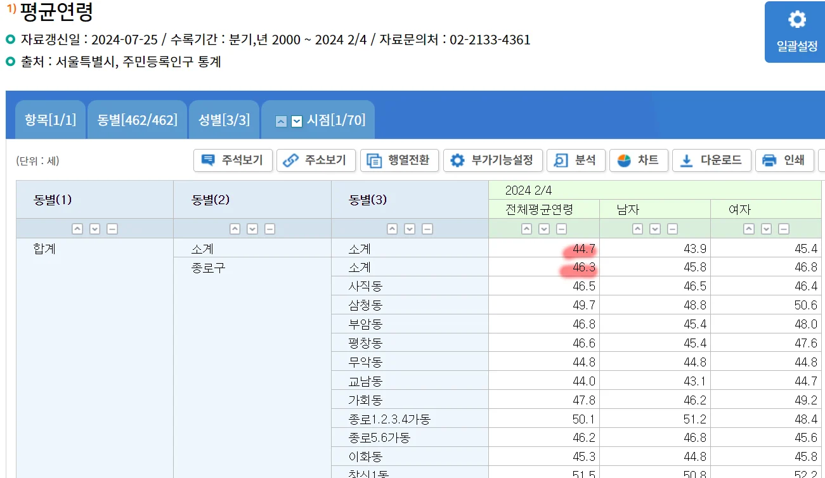The height and width of the screenshot is (478, 825).
Task: Select the 사직동 row label
Action: point(365,287)
